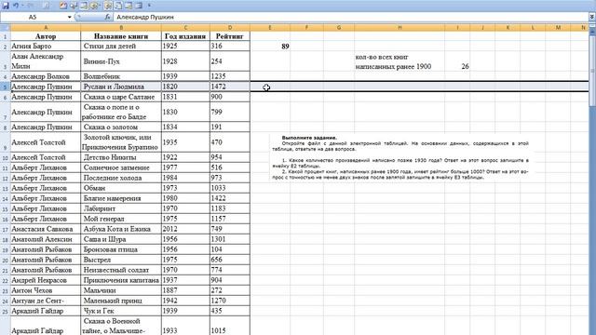Select rating cell 1301
Image resolution: width=596 pixels, height=335 pixels.
point(230,240)
